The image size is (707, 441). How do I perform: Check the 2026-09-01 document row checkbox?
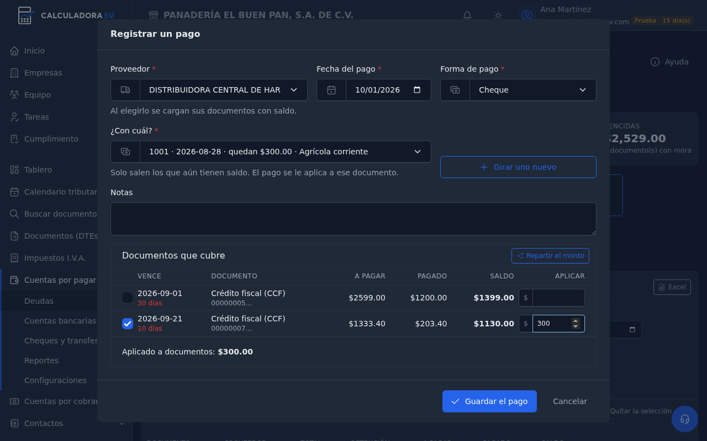tap(128, 298)
